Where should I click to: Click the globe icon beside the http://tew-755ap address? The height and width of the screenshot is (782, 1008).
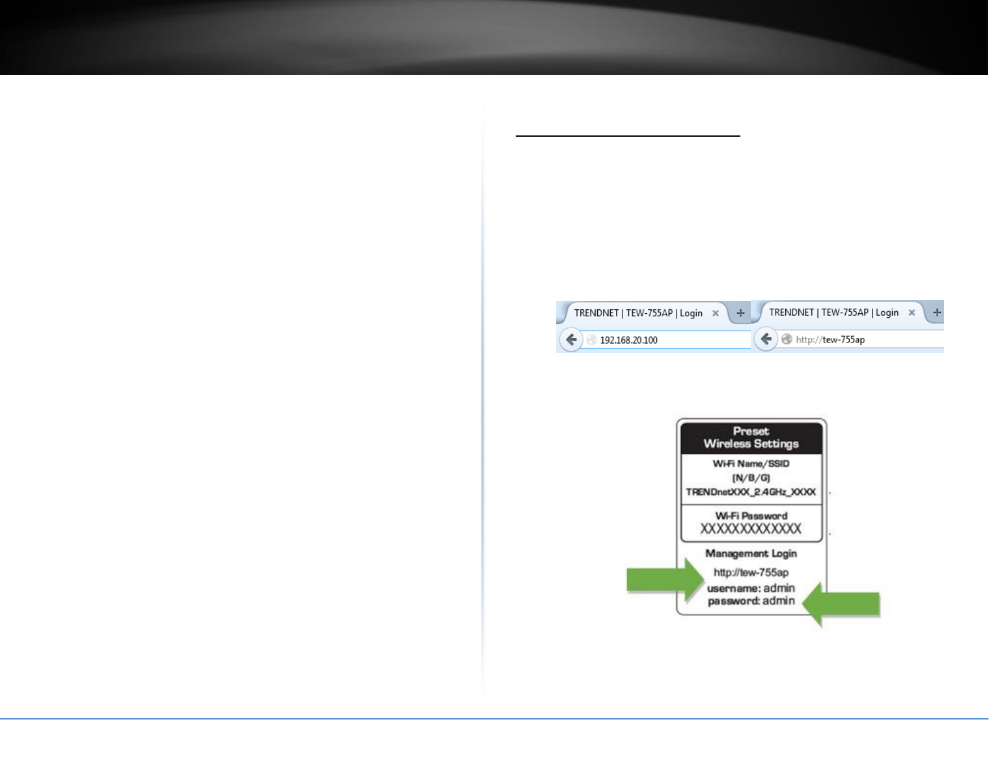click(x=787, y=339)
